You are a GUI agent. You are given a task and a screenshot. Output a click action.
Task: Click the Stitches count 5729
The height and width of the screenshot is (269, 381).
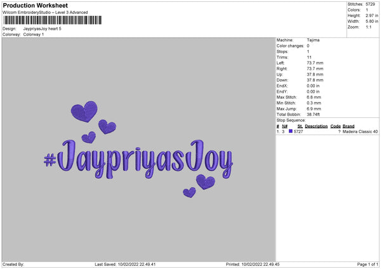click(370, 4)
